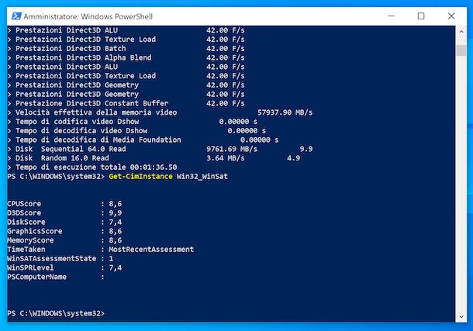Click the 'D3DScore' label
Image resolution: width=473 pixels, height=331 pixels.
click(24, 213)
